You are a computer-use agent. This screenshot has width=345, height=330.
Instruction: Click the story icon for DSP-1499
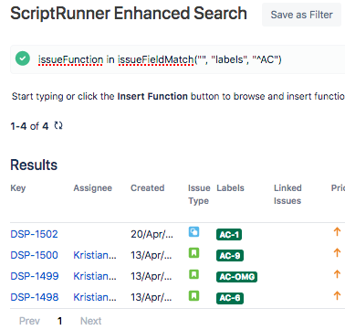[193, 274]
